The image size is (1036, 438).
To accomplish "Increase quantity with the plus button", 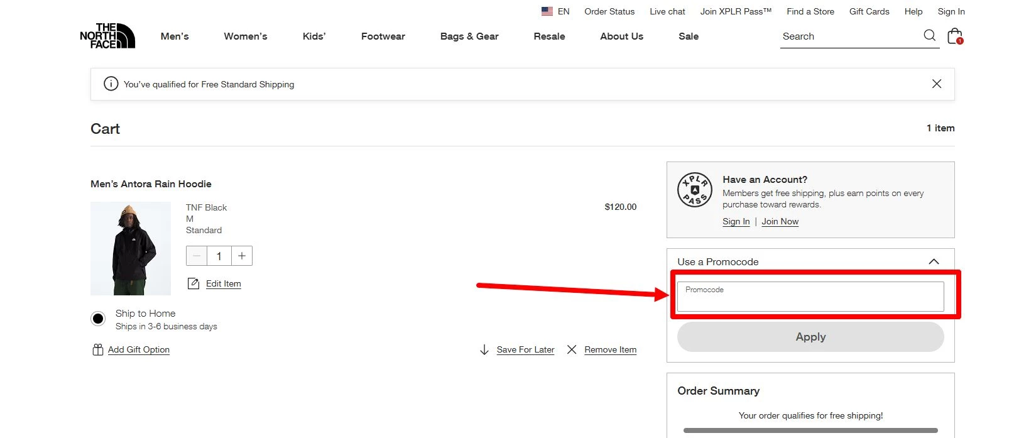I will click(242, 256).
